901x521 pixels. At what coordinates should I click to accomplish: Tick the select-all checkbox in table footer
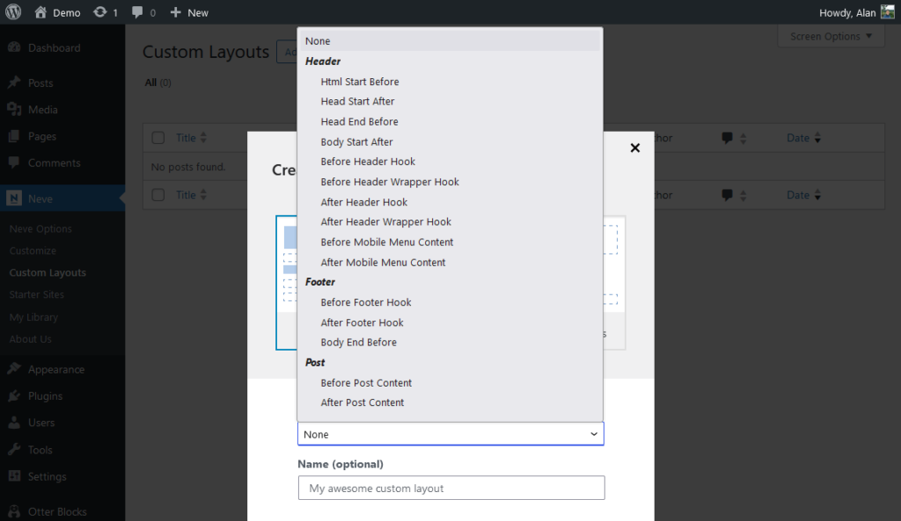[x=158, y=195]
